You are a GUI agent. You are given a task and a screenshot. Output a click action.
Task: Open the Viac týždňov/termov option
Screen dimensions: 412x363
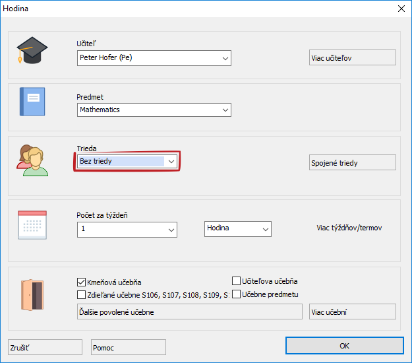coord(349,228)
